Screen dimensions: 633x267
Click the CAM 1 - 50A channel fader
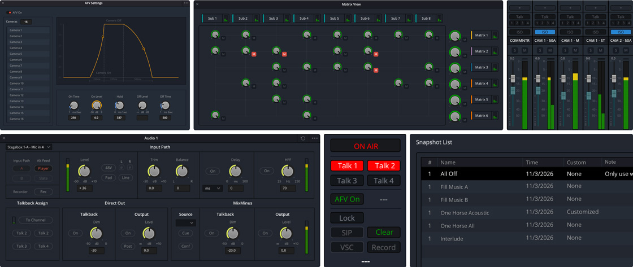[538, 79]
